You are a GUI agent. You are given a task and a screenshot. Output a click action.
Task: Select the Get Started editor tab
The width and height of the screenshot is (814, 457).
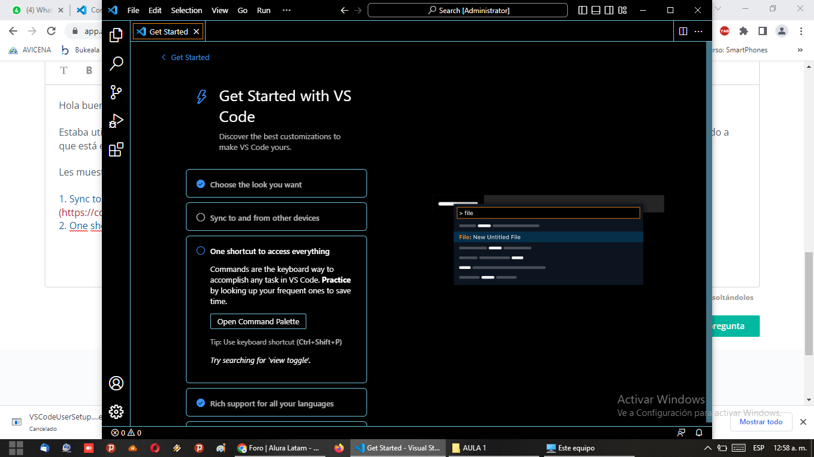(168, 32)
